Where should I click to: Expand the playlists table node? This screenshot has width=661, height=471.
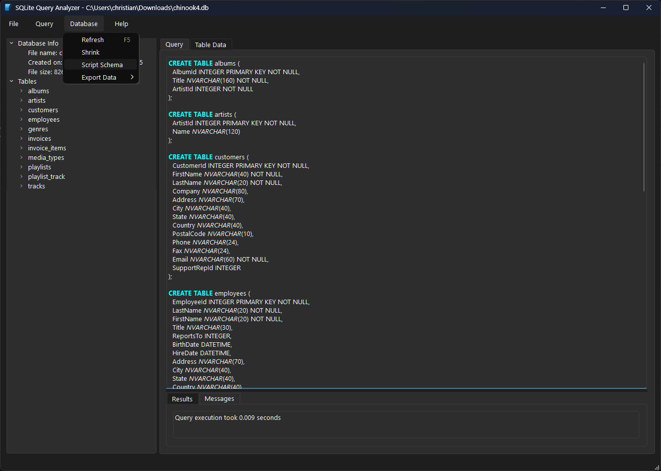tap(22, 167)
